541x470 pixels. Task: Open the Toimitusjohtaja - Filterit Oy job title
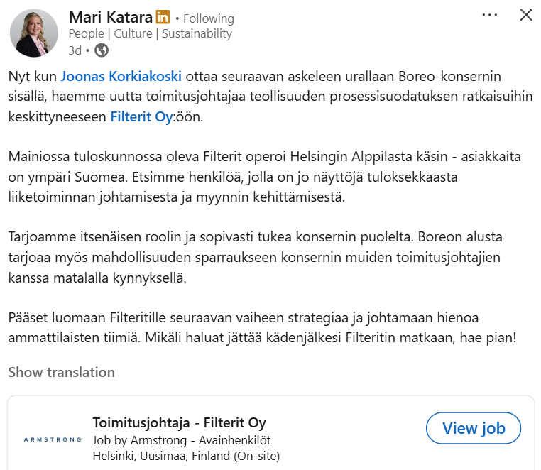(179, 423)
